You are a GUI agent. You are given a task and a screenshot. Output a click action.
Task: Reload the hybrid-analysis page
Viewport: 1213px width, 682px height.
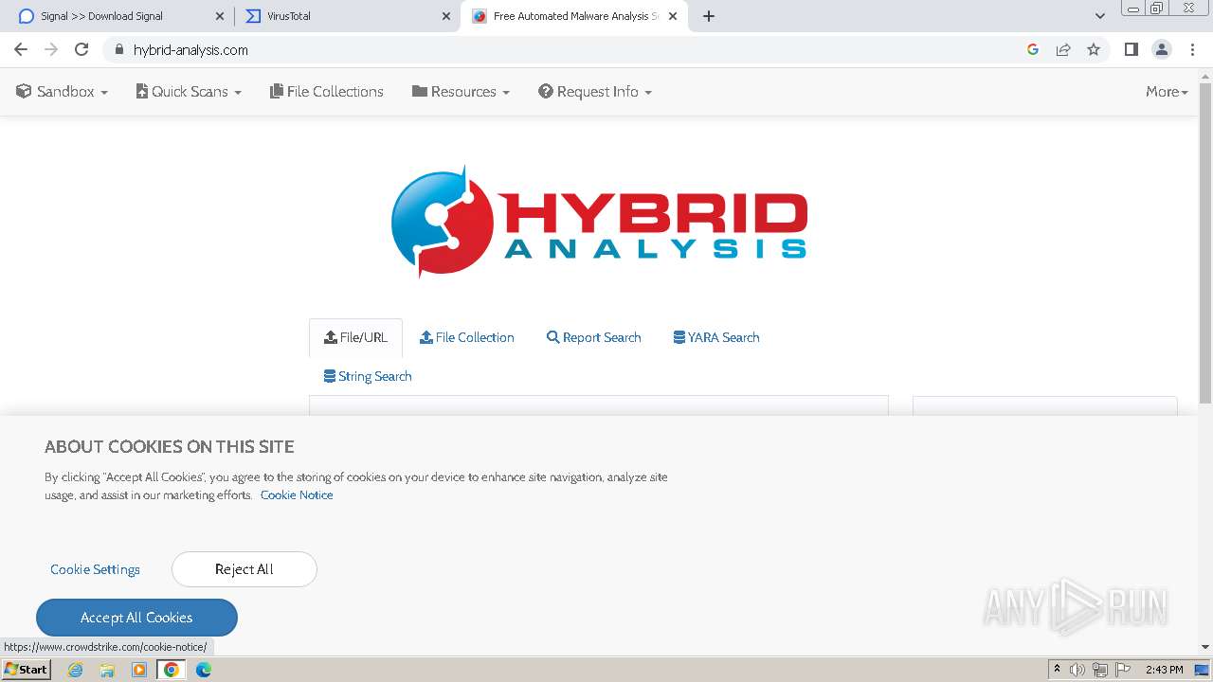81,49
